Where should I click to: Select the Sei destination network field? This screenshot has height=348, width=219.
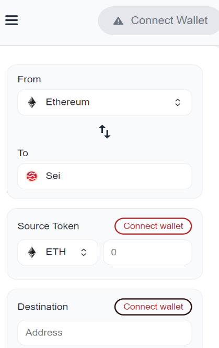(105, 176)
